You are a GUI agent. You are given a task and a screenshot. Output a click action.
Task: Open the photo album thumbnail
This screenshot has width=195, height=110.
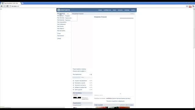tap(77, 98)
